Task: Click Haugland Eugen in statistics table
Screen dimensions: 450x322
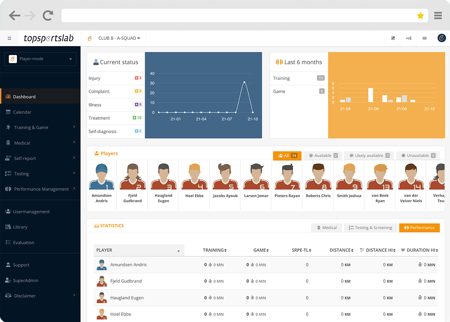Action: tap(127, 298)
